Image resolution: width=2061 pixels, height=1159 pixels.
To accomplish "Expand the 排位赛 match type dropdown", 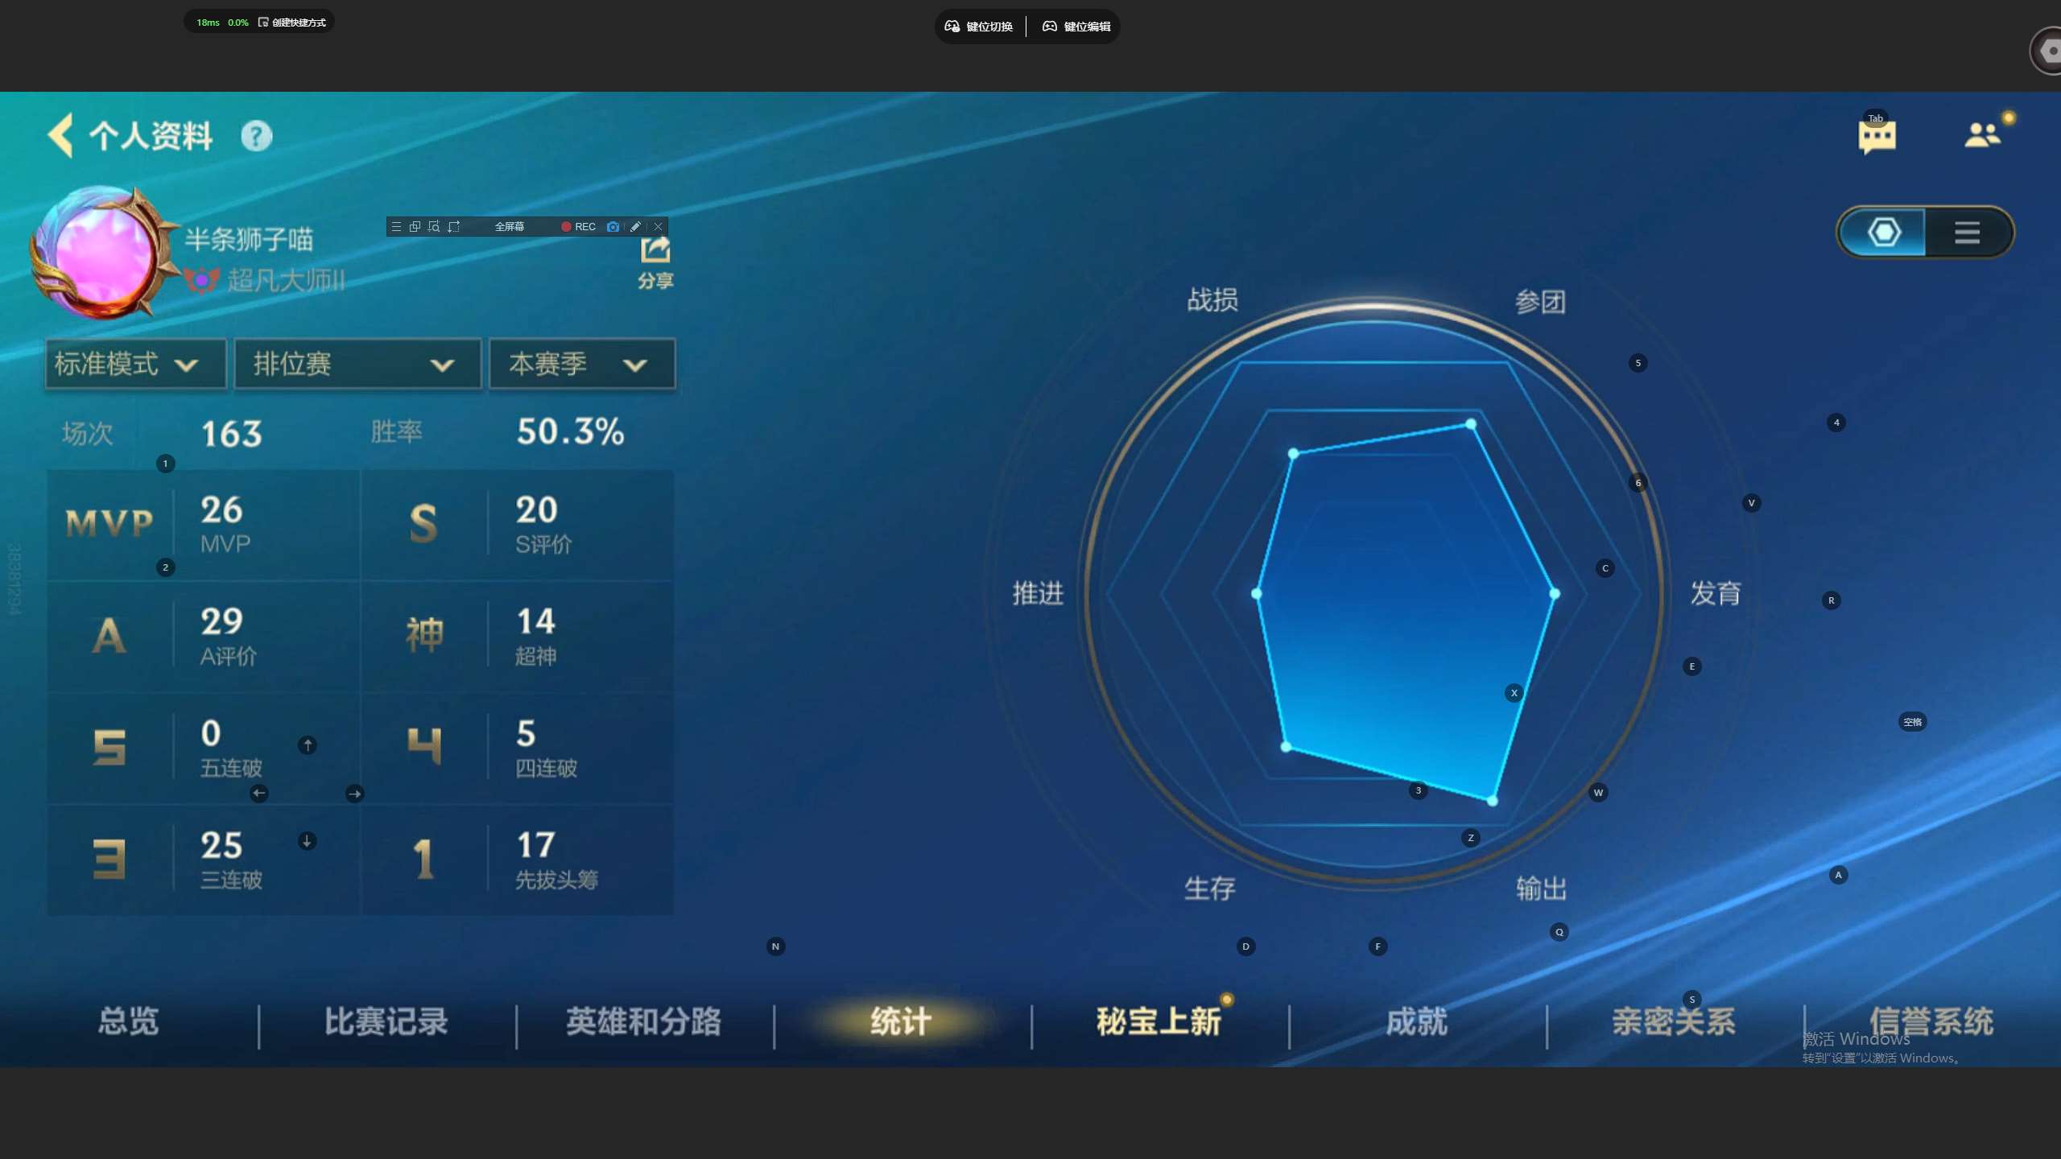I will [x=357, y=365].
